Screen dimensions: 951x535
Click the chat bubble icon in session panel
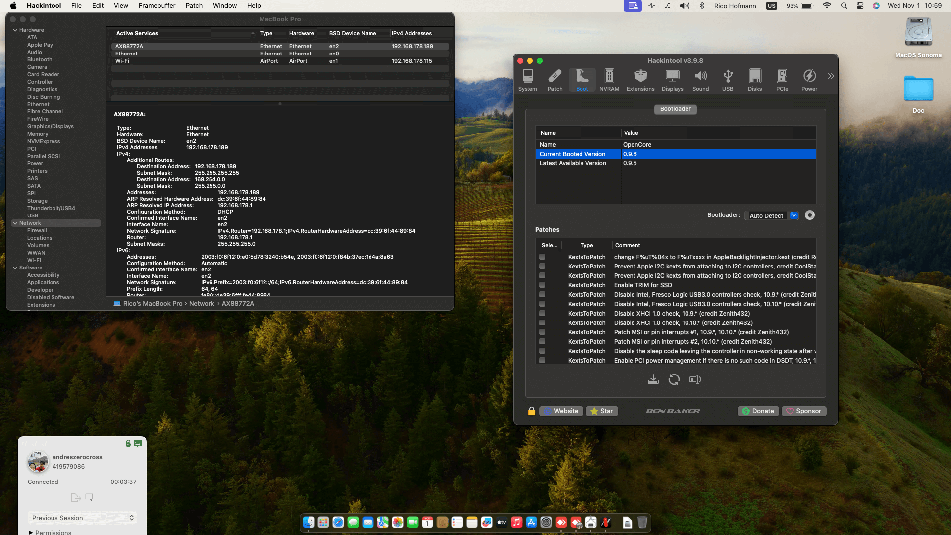89,497
